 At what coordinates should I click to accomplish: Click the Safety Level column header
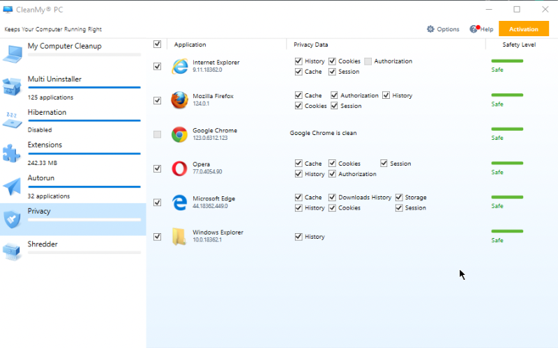click(x=519, y=45)
